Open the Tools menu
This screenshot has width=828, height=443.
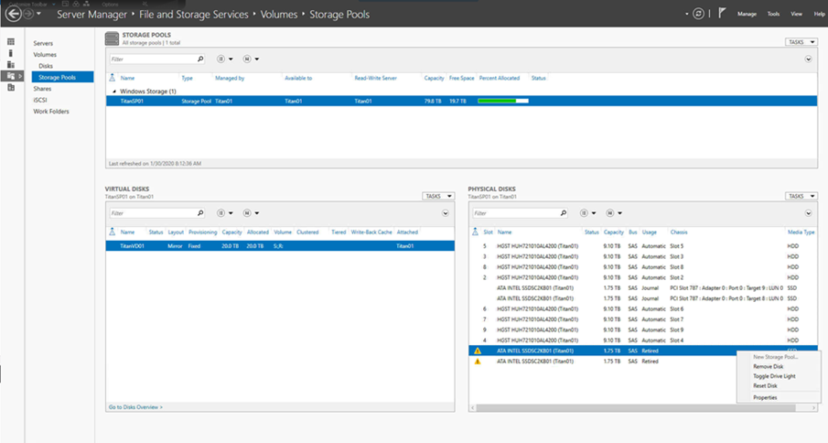tap(773, 15)
